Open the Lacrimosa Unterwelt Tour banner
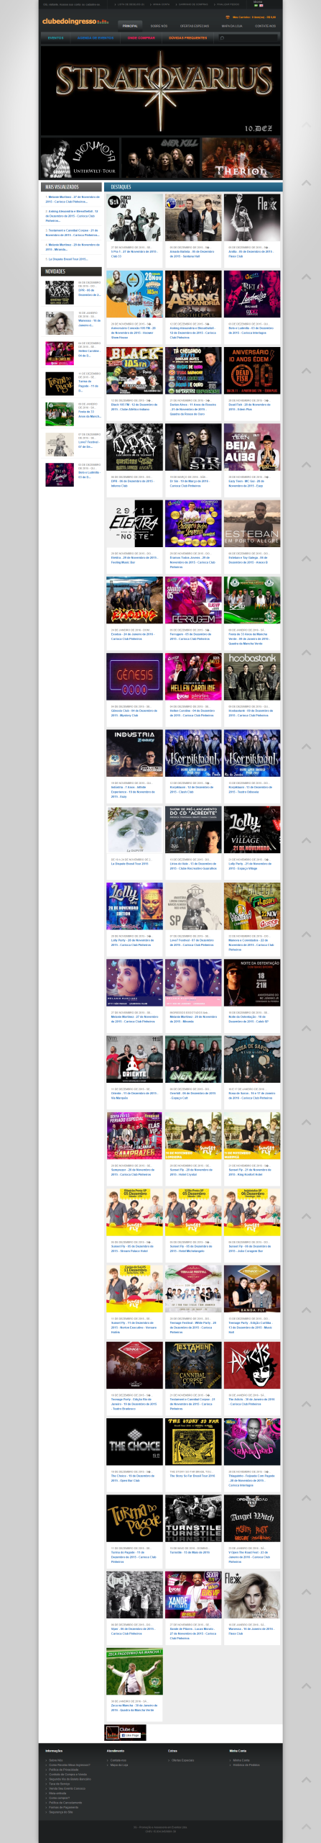 tap(80, 158)
